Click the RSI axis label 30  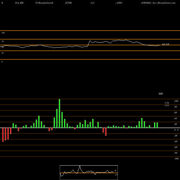point(3,53)
